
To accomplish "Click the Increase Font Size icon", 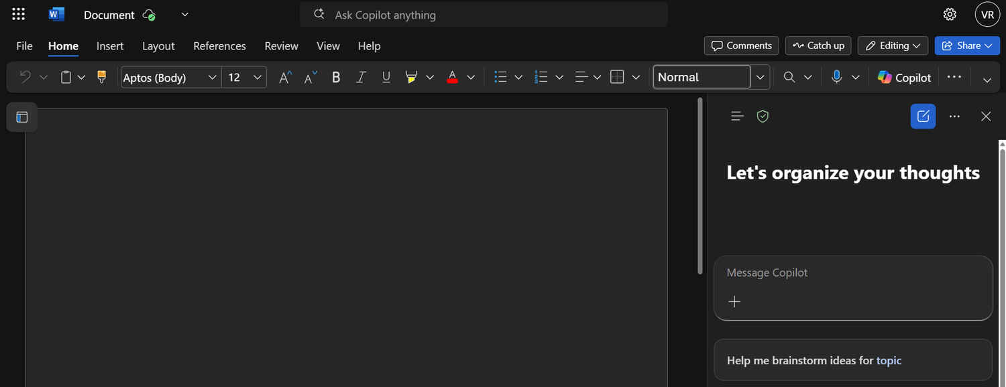I will pyautogui.click(x=285, y=78).
